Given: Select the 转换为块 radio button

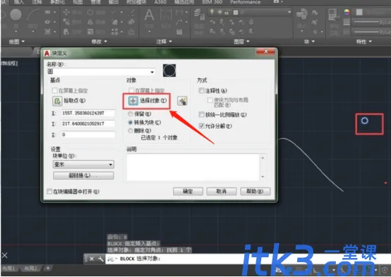Looking at the screenshot, I should 130,123.
